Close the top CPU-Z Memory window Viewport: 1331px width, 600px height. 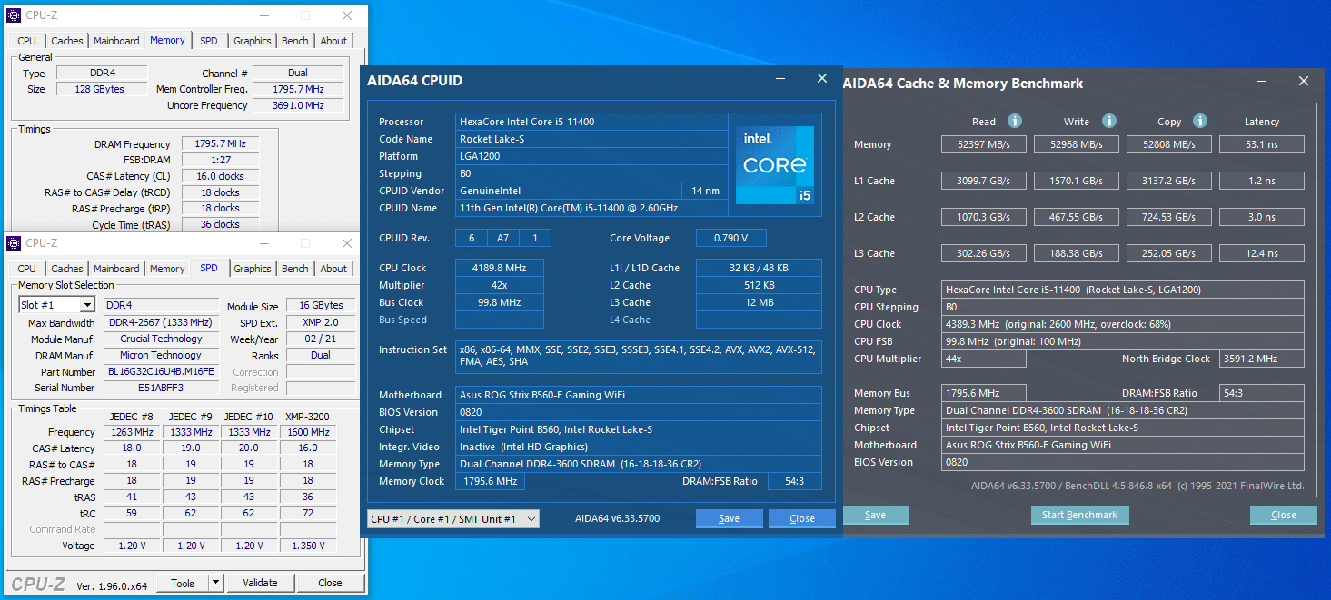click(347, 15)
